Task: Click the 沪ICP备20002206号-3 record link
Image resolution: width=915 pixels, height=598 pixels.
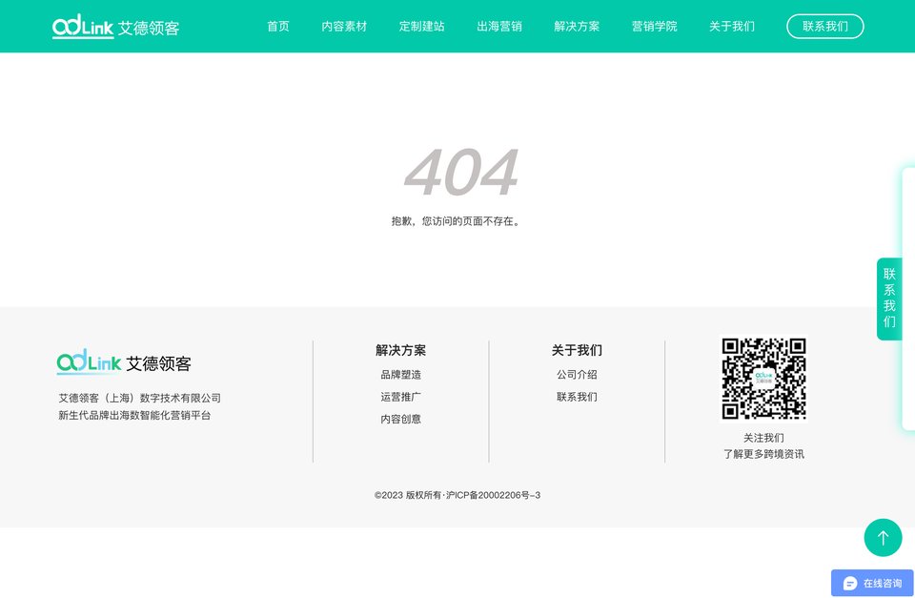Action: click(x=493, y=495)
